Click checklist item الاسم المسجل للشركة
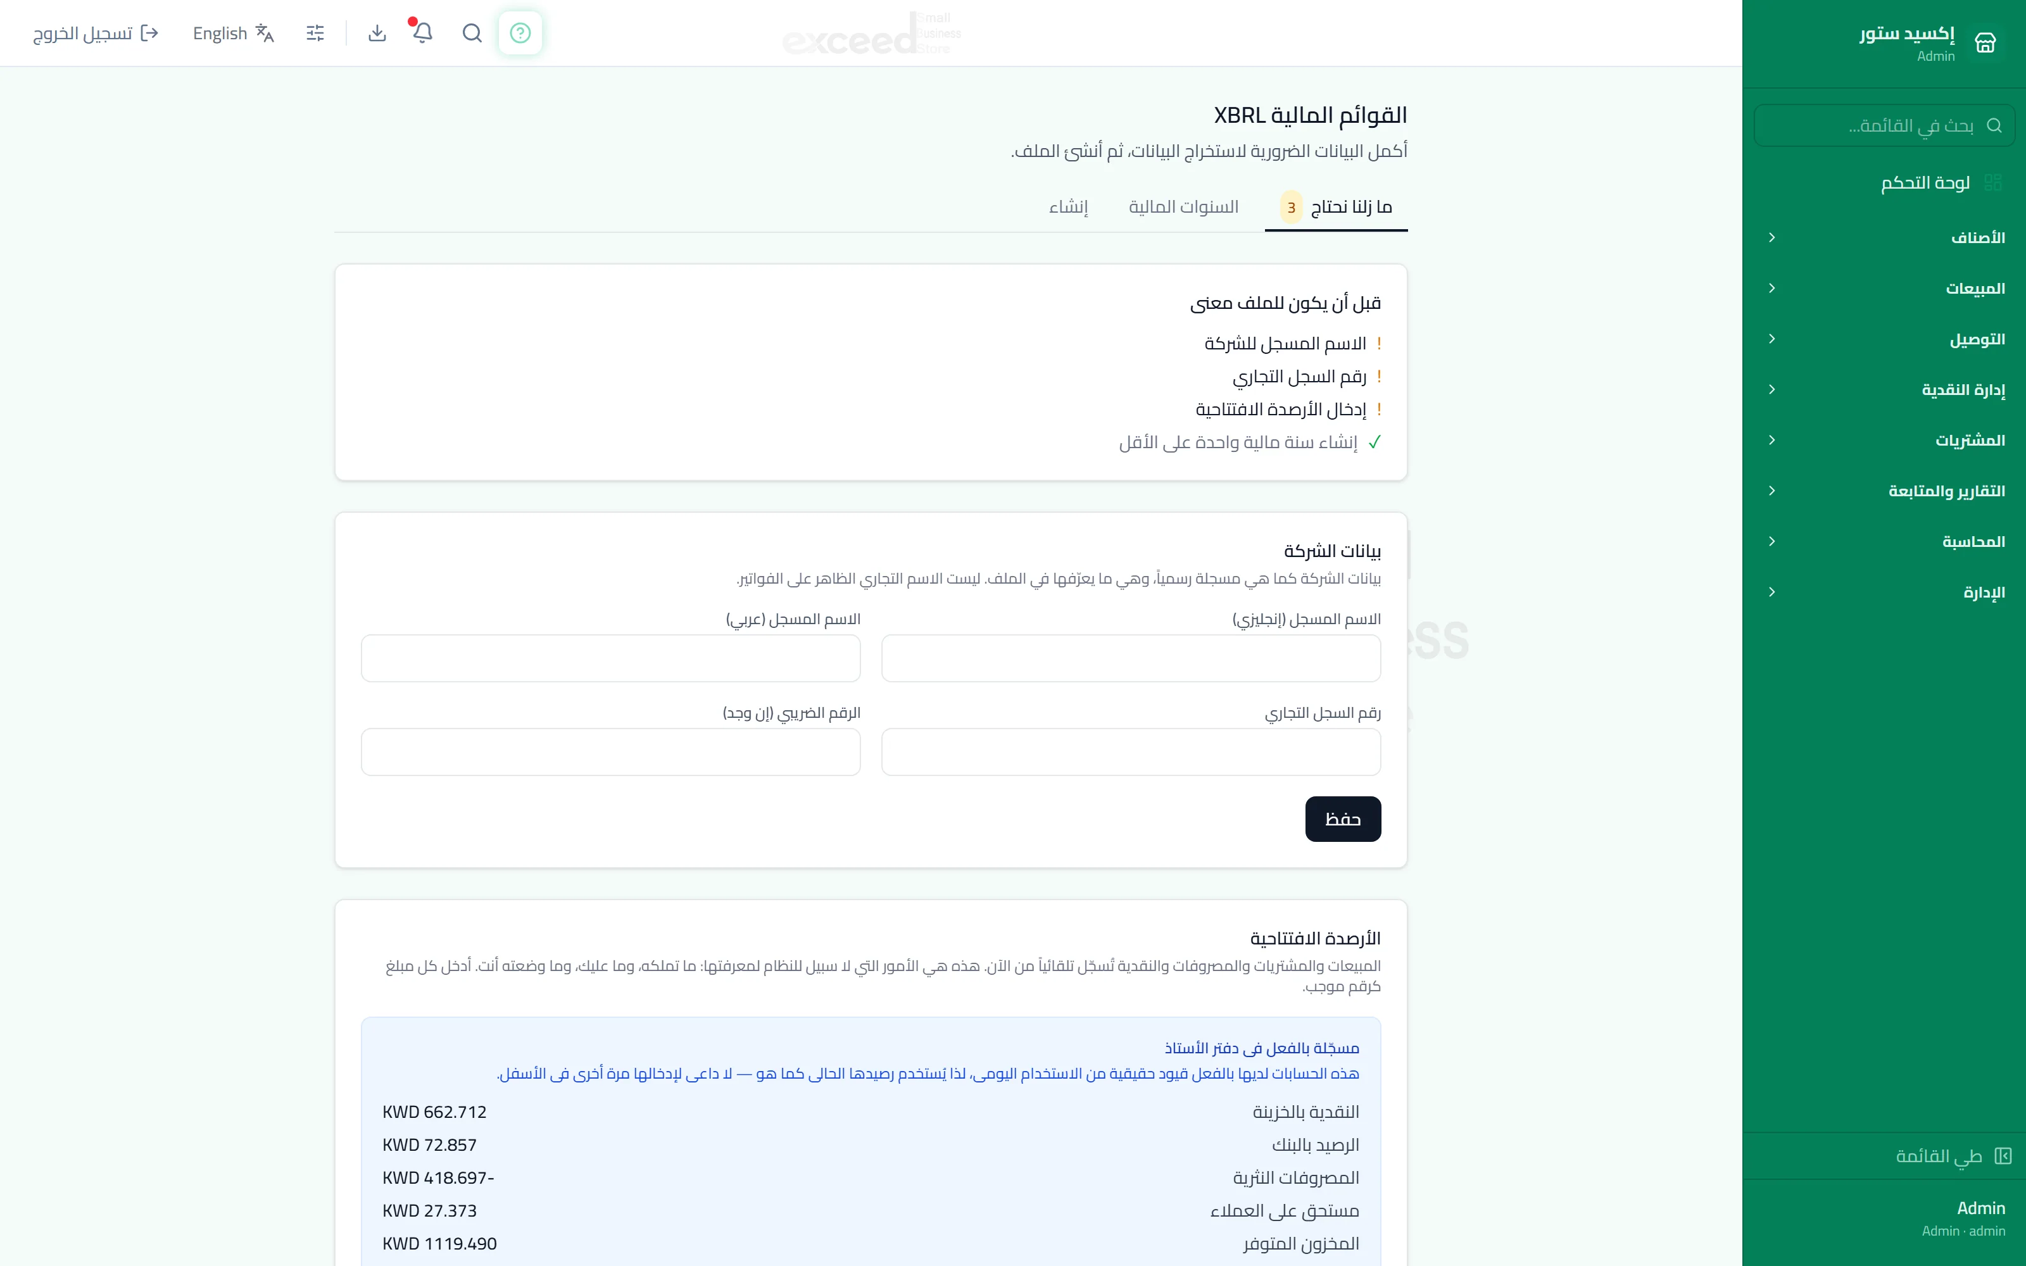The image size is (2026, 1266). 1285,343
